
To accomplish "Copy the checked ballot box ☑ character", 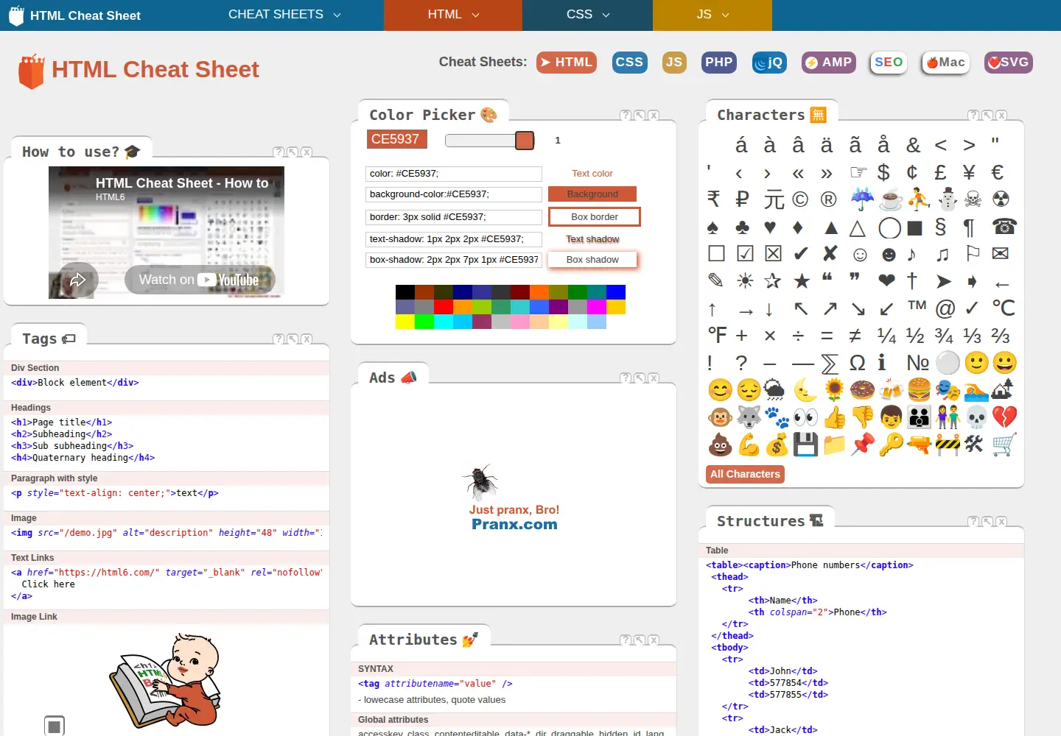I will 745,254.
